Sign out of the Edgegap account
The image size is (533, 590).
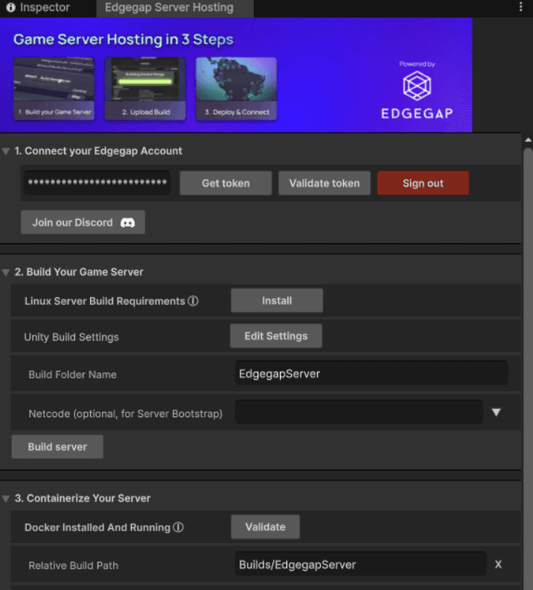coord(423,183)
